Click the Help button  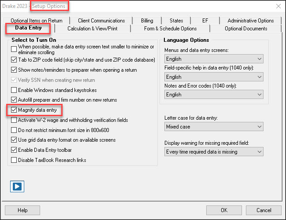click(x=22, y=210)
